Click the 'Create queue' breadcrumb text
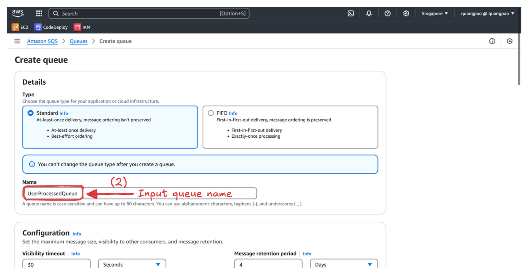Image resolution: width=528 pixels, height=275 pixels. click(x=115, y=41)
